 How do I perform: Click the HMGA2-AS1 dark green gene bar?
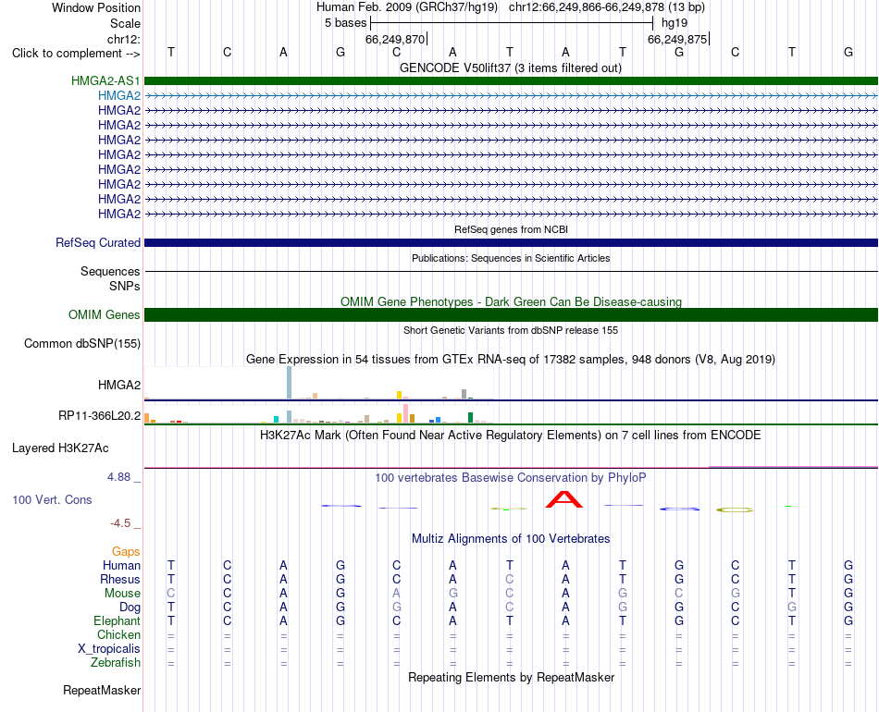click(511, 80)
